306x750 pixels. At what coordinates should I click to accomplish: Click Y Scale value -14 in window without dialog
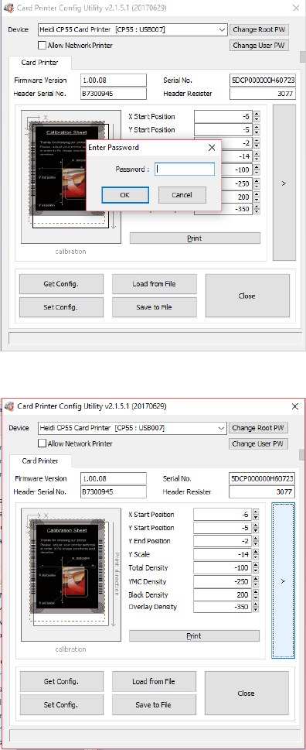[x=222, y=554]
